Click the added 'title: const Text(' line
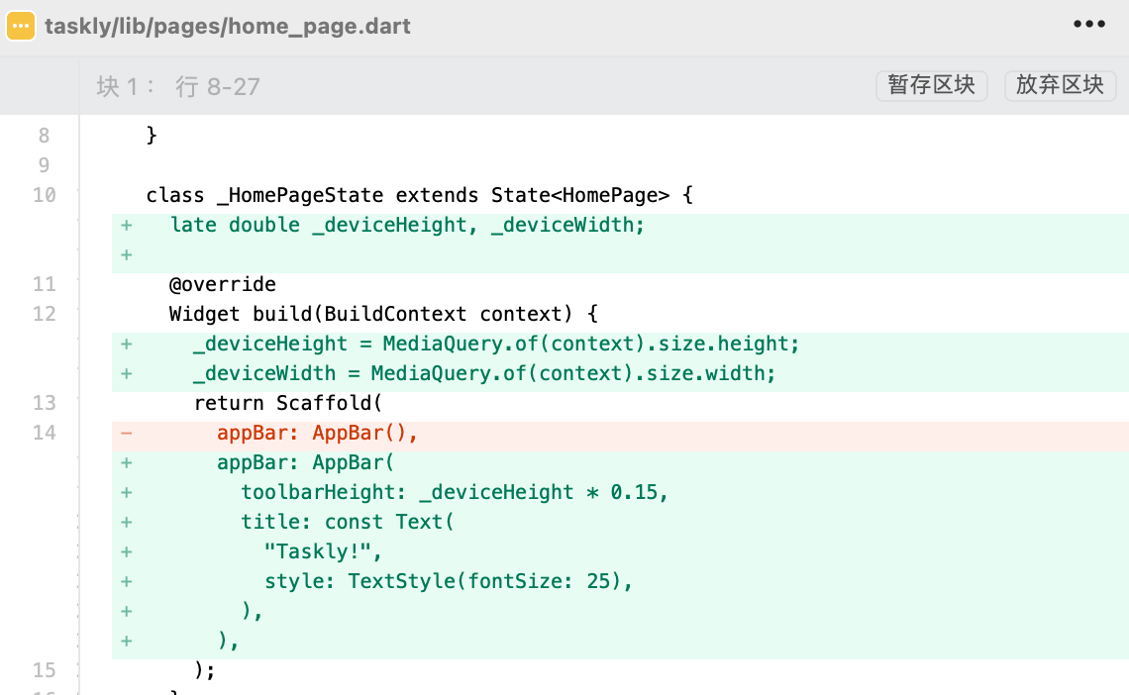This screenshot has height=695, width=1129. [348, 522]
